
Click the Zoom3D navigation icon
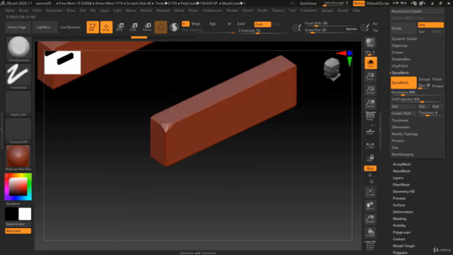click(x=370, y=219)
